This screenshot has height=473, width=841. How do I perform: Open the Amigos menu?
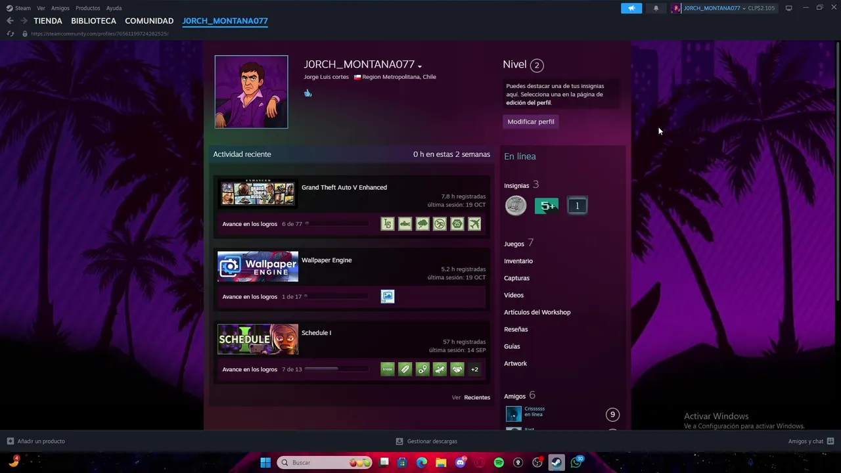[x=60, y=8]
